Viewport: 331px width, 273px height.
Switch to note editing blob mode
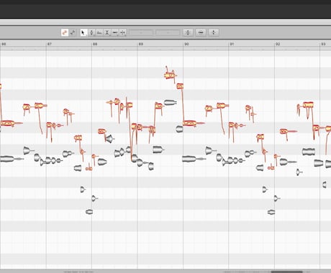[x=65, y=32]
